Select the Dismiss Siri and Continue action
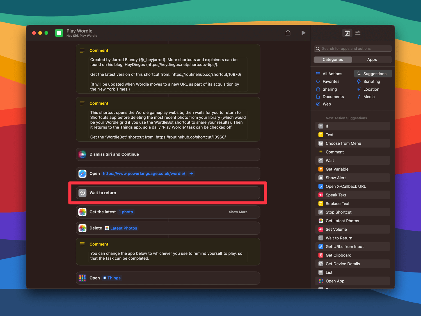 [x=168, y=154]
